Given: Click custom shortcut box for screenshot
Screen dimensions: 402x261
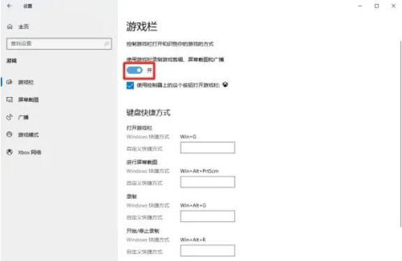Looking at the screenshot, I should (x=207, y=182).
